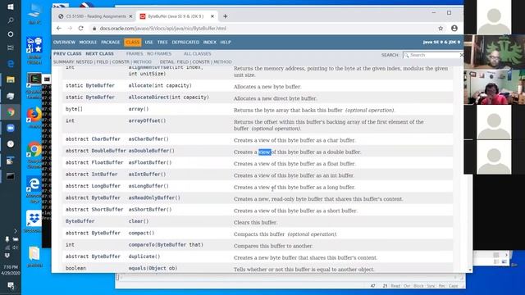Viewport: 525px width, 295px height.
Task: Open asShortBuffer() method link
Action: point(150,210)
